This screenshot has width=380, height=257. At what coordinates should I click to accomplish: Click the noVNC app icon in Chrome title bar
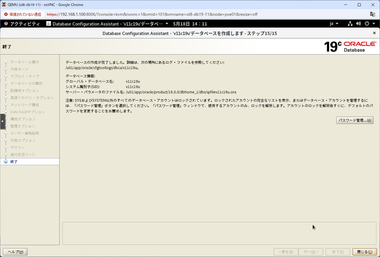[x=4, y=5]
